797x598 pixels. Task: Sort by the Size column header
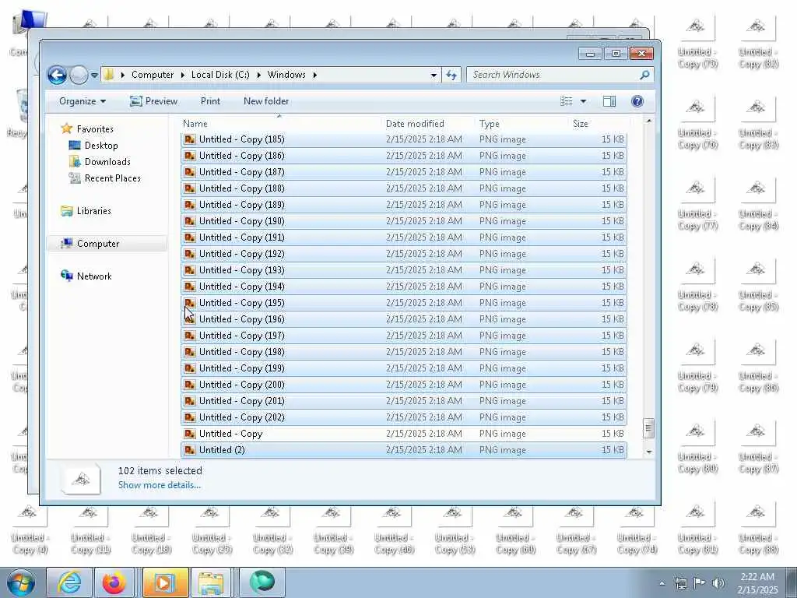[599, 124]
